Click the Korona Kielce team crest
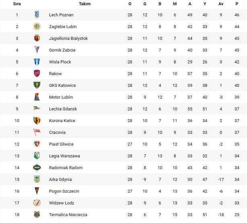The image size is (247, 223). tap(37, 121)
